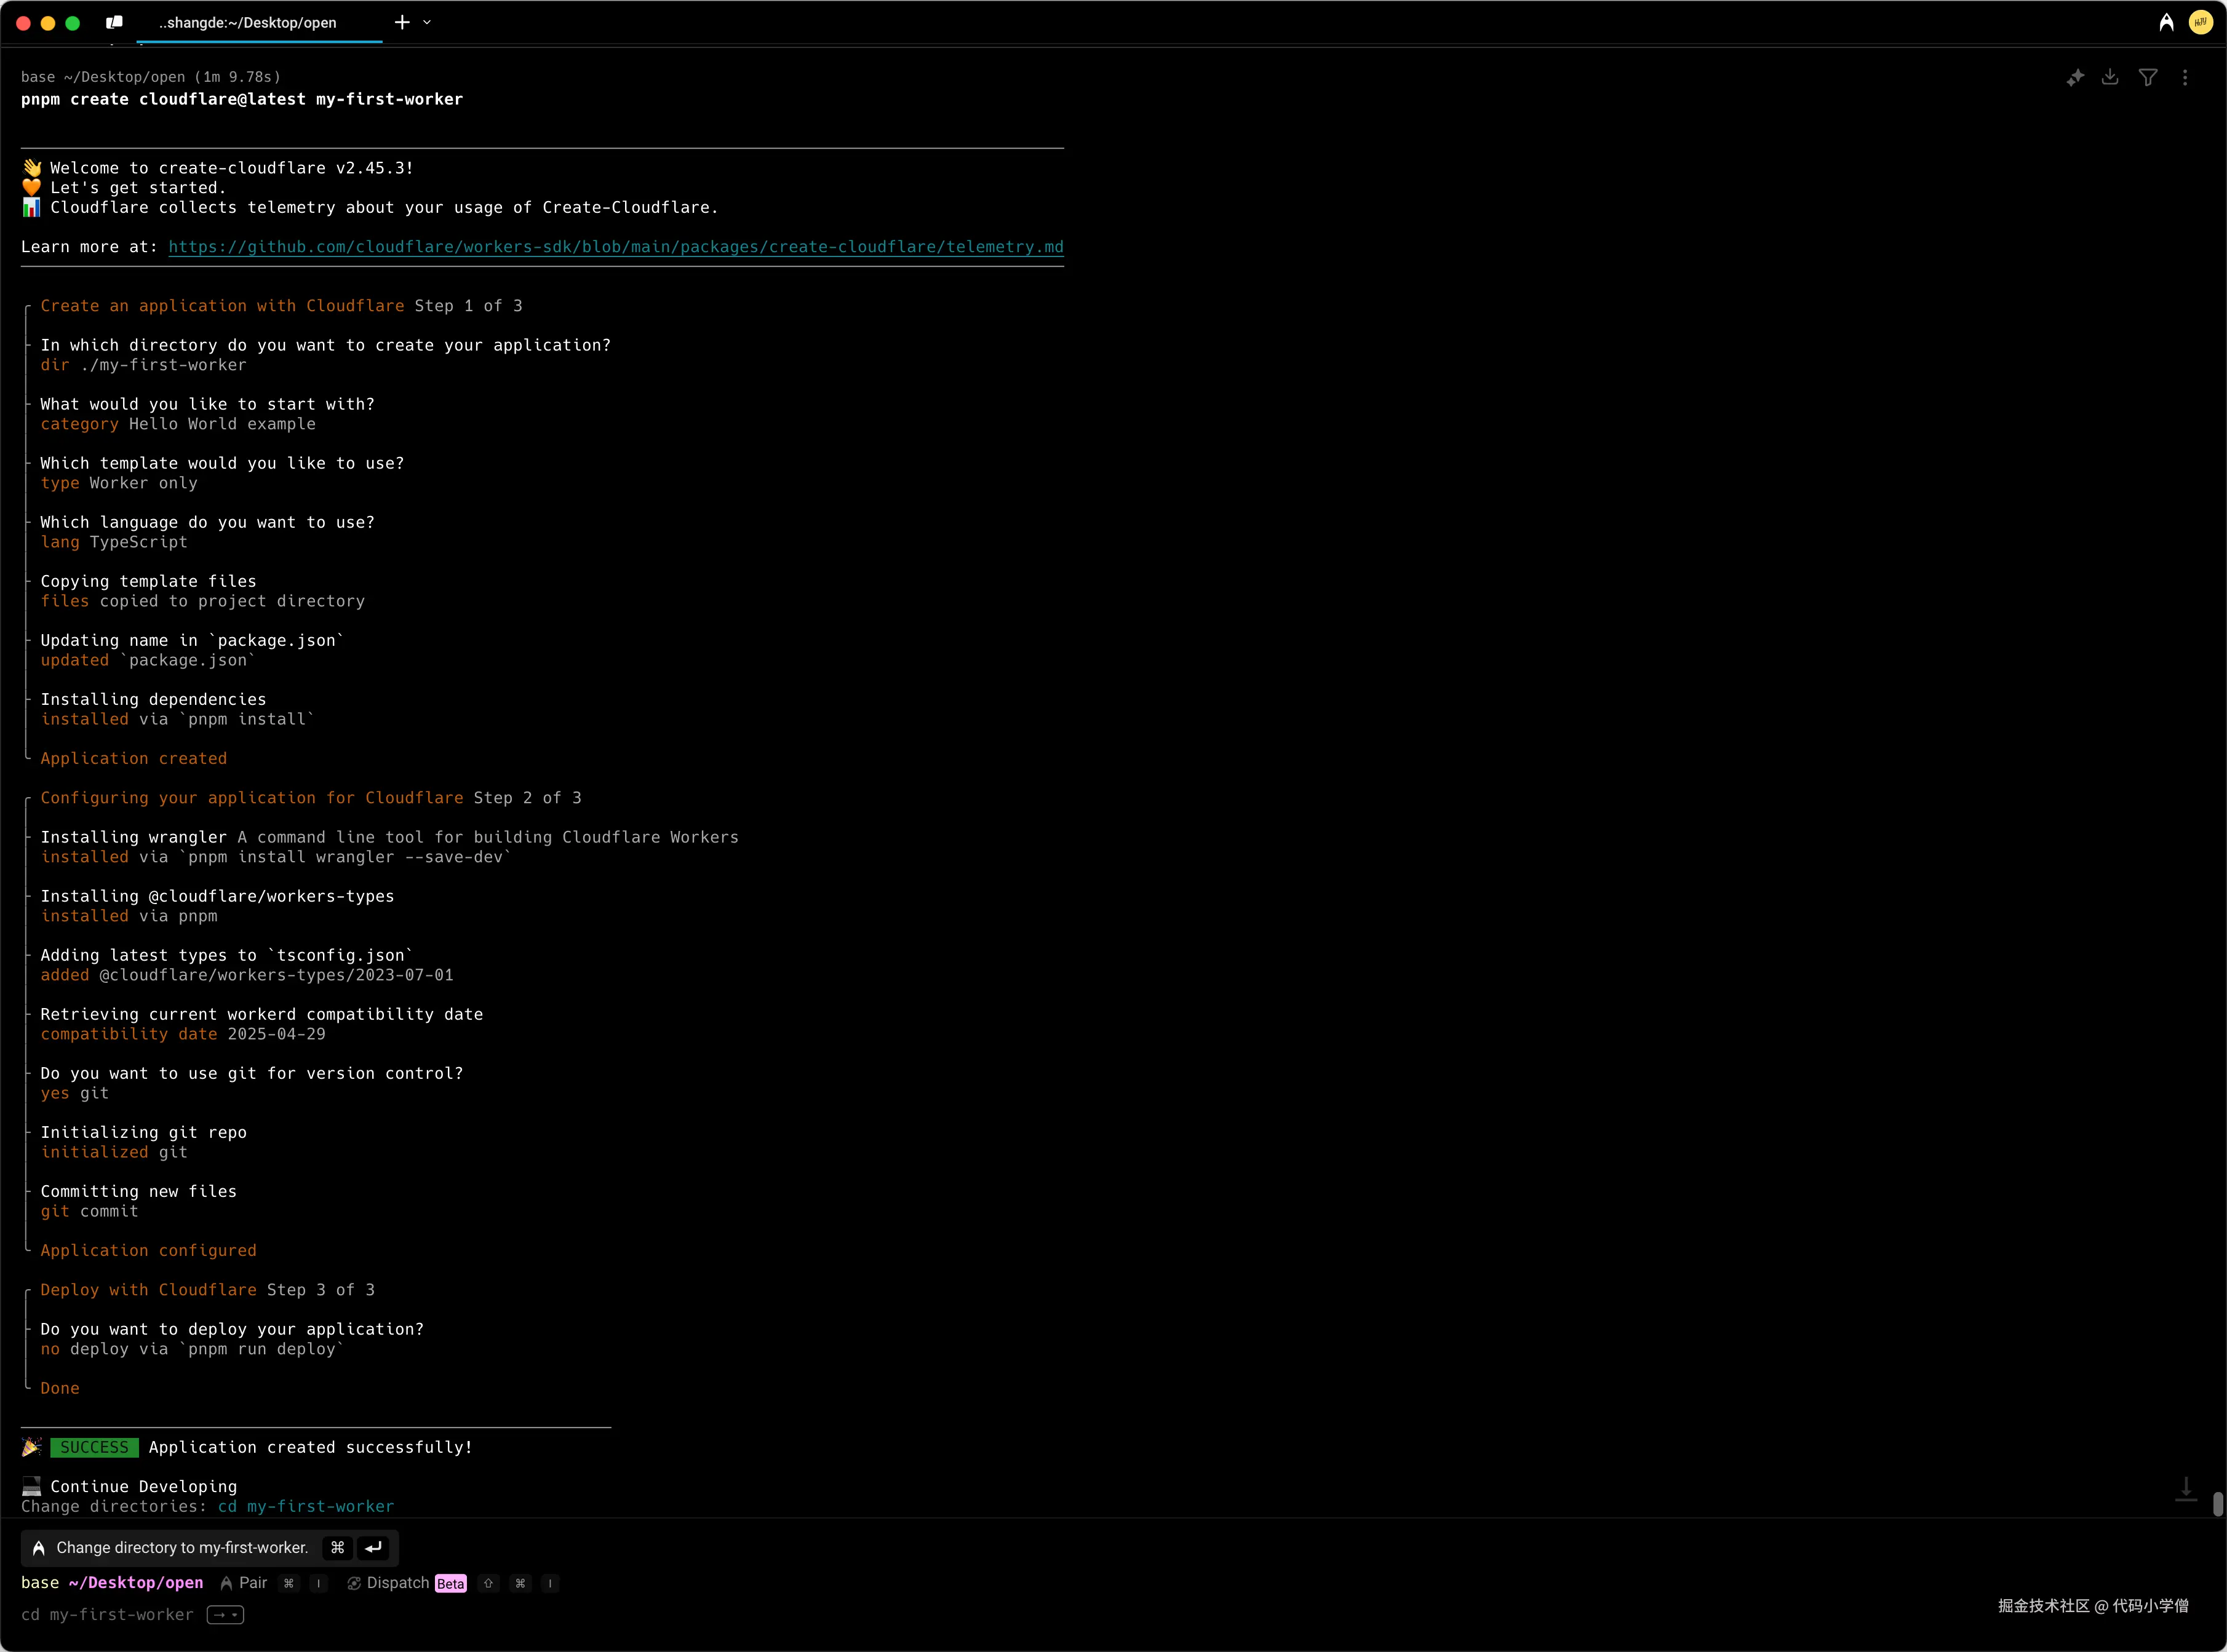Open the three-dot block options menu
The height and width of the screenshot is (1652, 2227).
tap(2185, 78)
